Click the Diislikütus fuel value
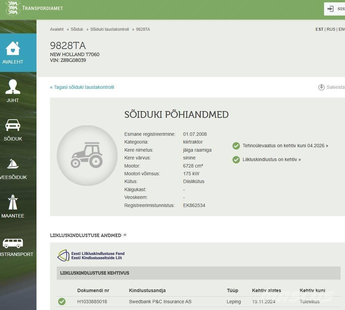The height and width of the screenshot is (310, 345). 194,182
